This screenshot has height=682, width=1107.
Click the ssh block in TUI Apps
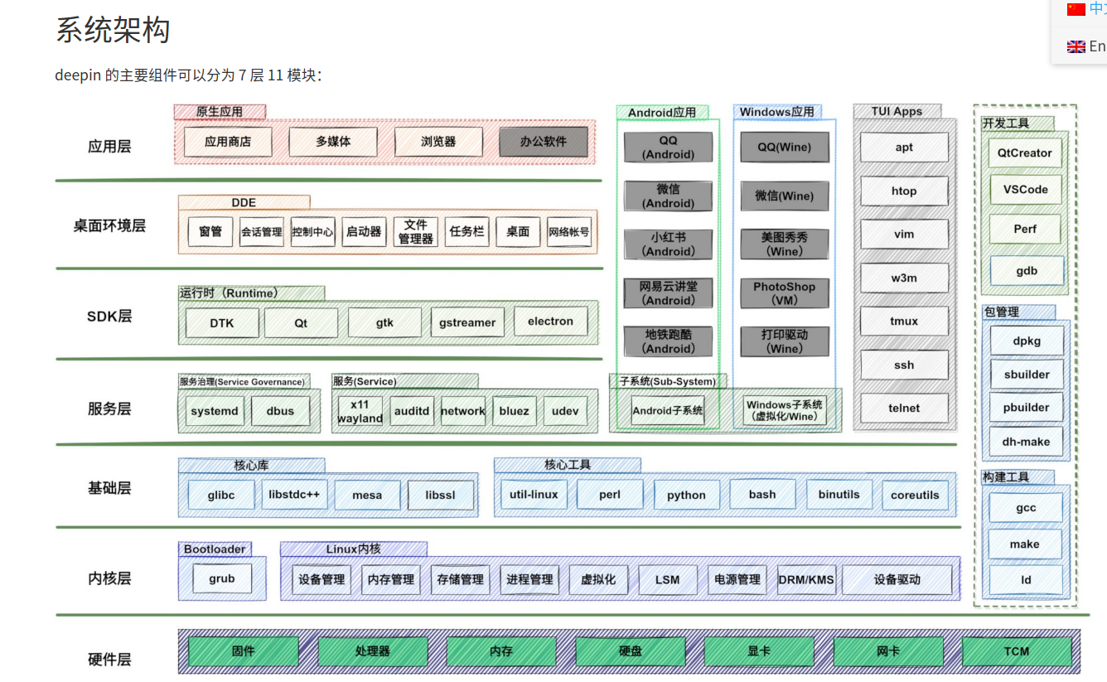click(903, 365)
